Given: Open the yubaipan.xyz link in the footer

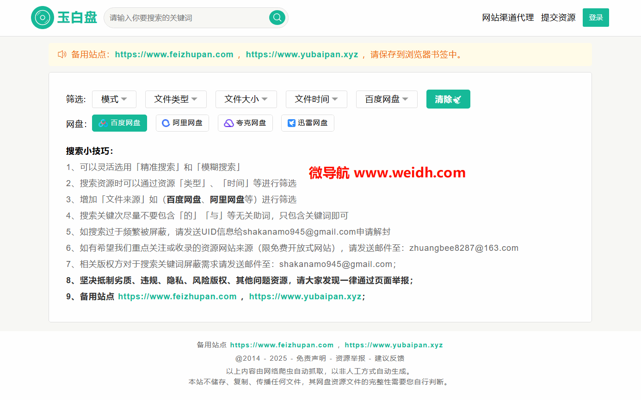Looking at the screenshot, I should [394, 345].
